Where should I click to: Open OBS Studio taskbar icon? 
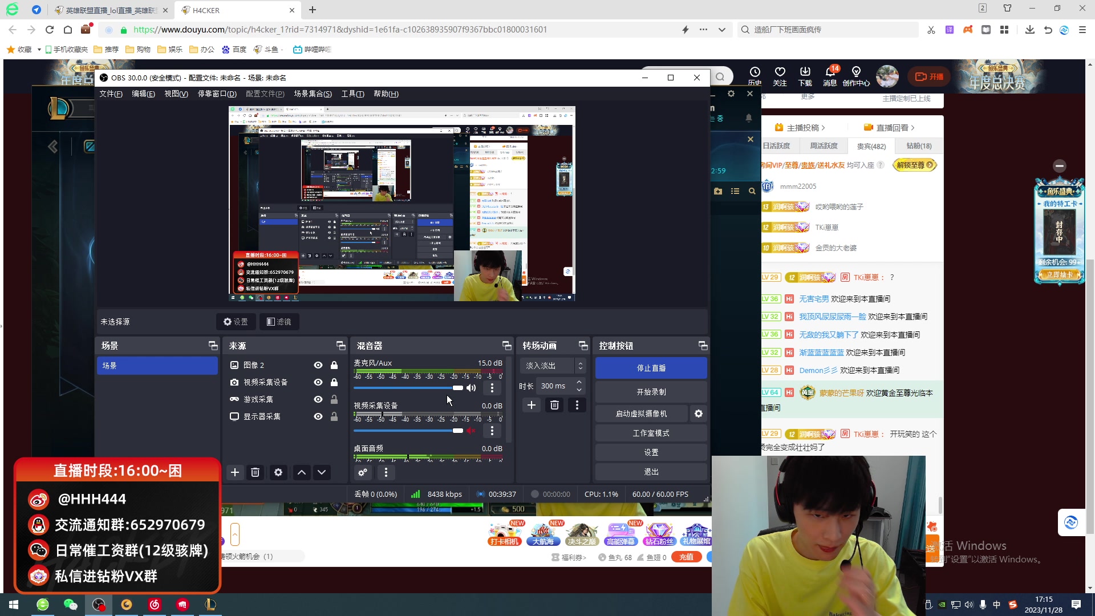pyautogui.click(x=99, y=605)
